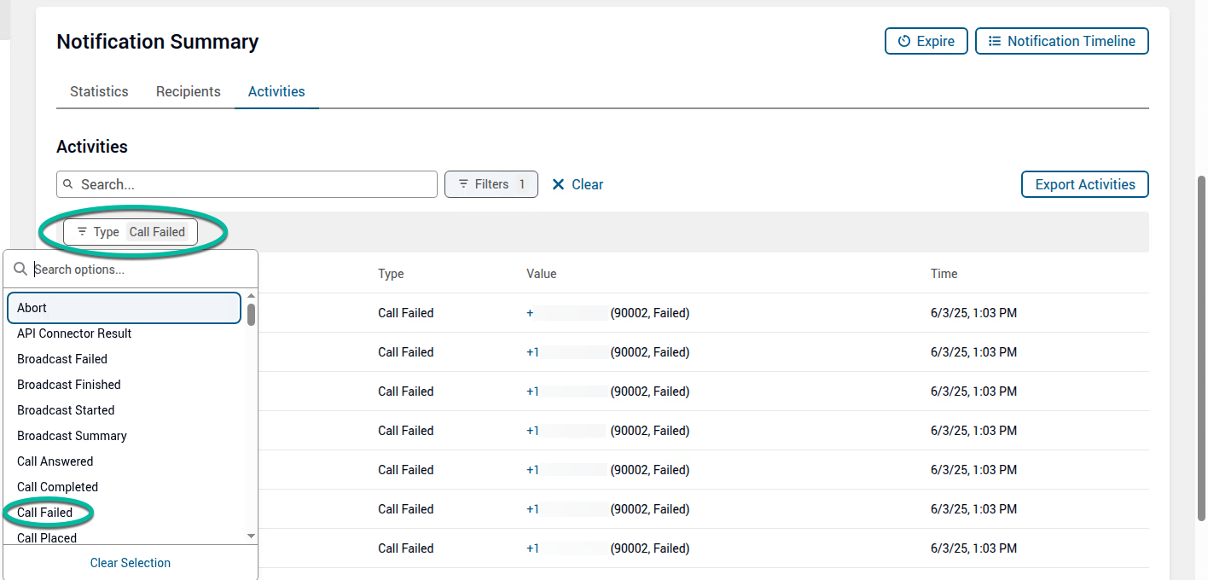Open the Notification Timeline
Screen dimensions: 1208x580
(1062, 41)
